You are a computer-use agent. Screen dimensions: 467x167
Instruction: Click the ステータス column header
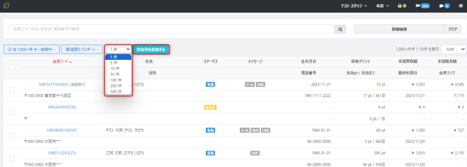pyautogui.click(x=210, y=62)
